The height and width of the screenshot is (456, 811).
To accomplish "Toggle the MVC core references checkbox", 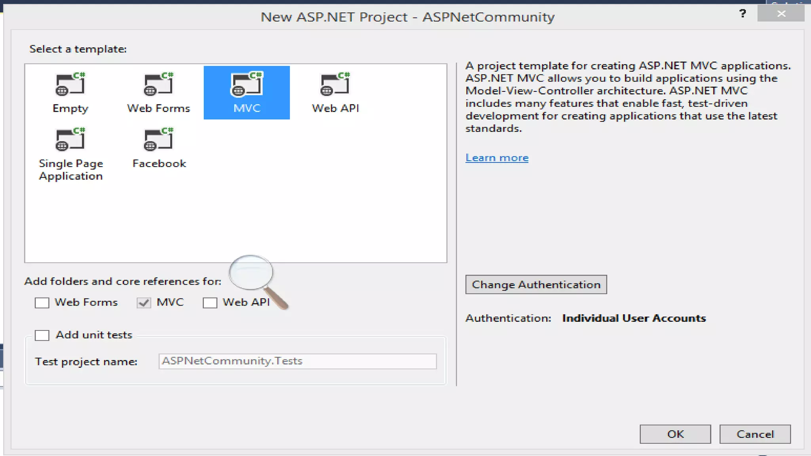I will (x=144, y=303).
